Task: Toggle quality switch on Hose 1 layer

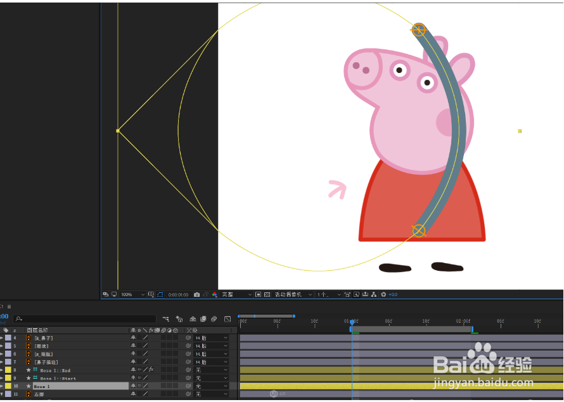Action: 145,386
